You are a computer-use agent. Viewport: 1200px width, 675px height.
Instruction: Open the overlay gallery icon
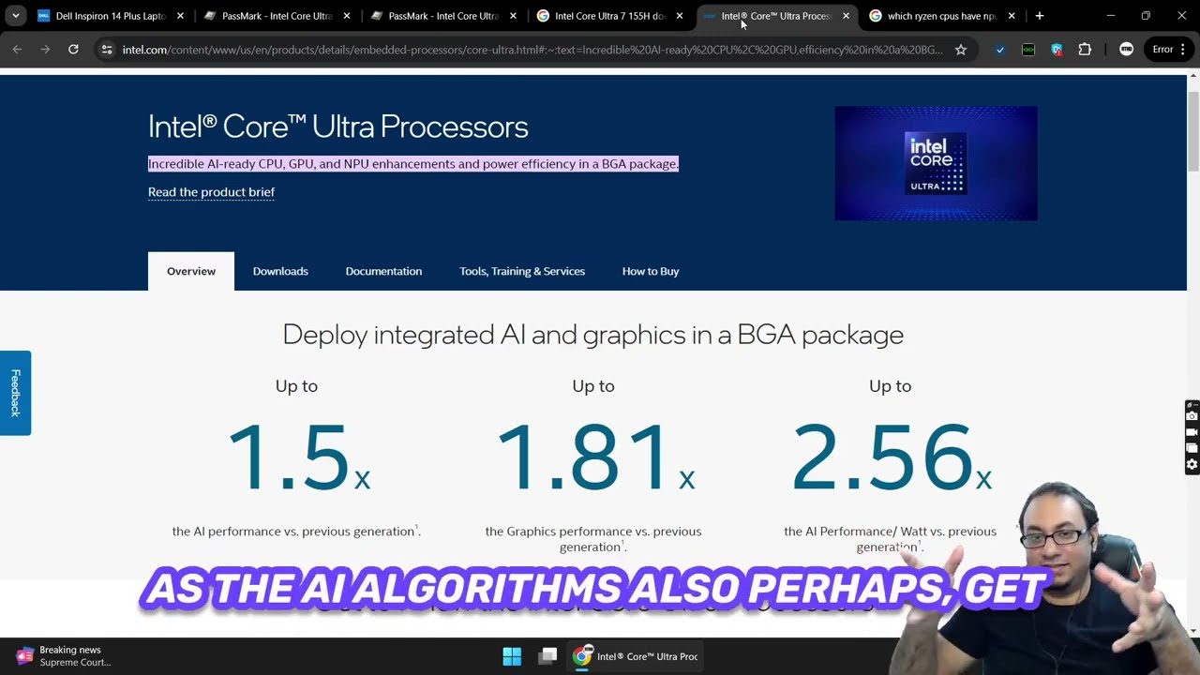(1192, 448)
